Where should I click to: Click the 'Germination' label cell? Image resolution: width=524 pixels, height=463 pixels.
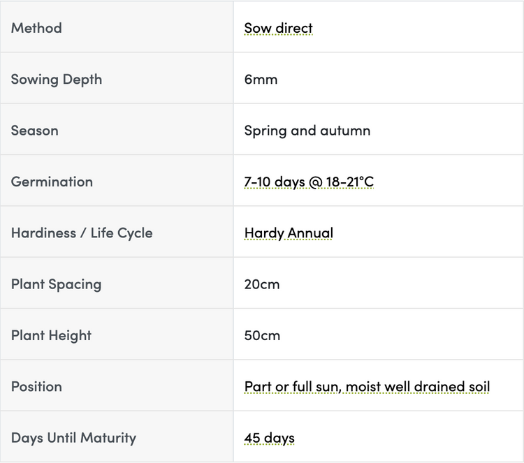pos(52,182)
